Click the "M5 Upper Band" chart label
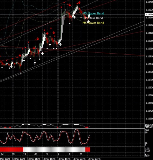 coord(93,13)
